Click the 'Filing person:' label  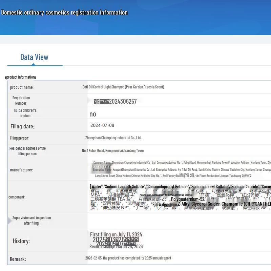coord(19,138)
